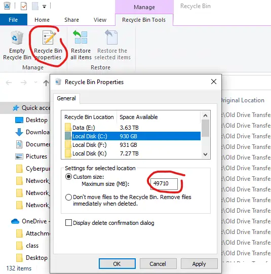Click the Recycle Bin Properties dialog title icon
The image size is (271, 274).
click(58, 82)
